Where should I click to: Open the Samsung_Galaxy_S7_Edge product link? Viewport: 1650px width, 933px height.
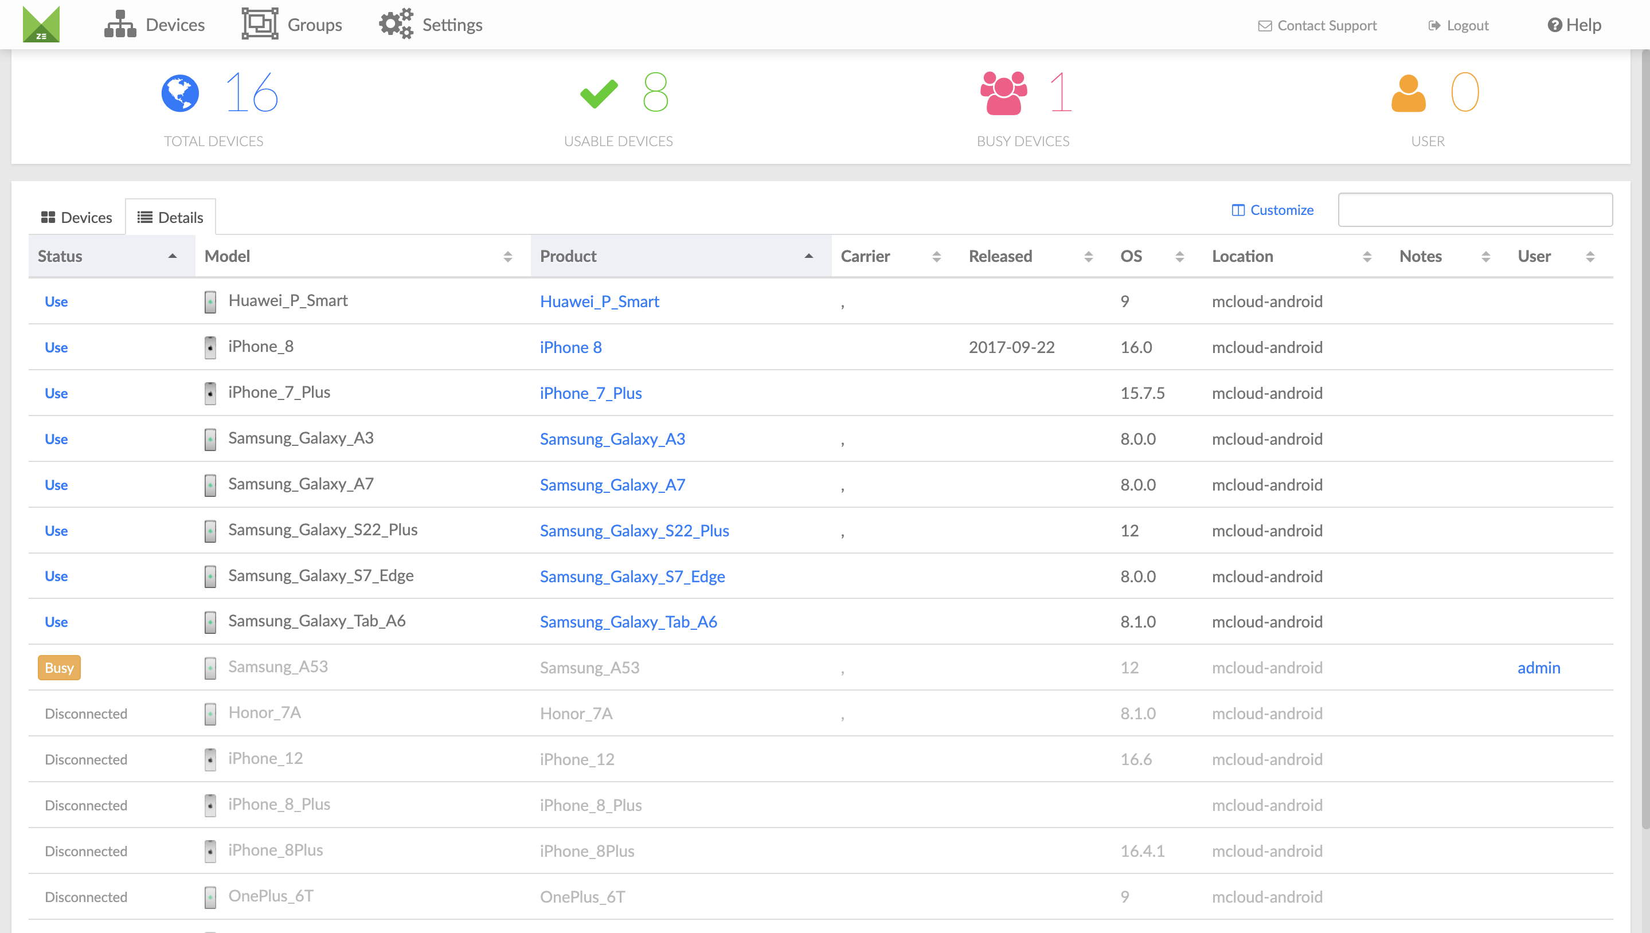(x=632, y=577)
